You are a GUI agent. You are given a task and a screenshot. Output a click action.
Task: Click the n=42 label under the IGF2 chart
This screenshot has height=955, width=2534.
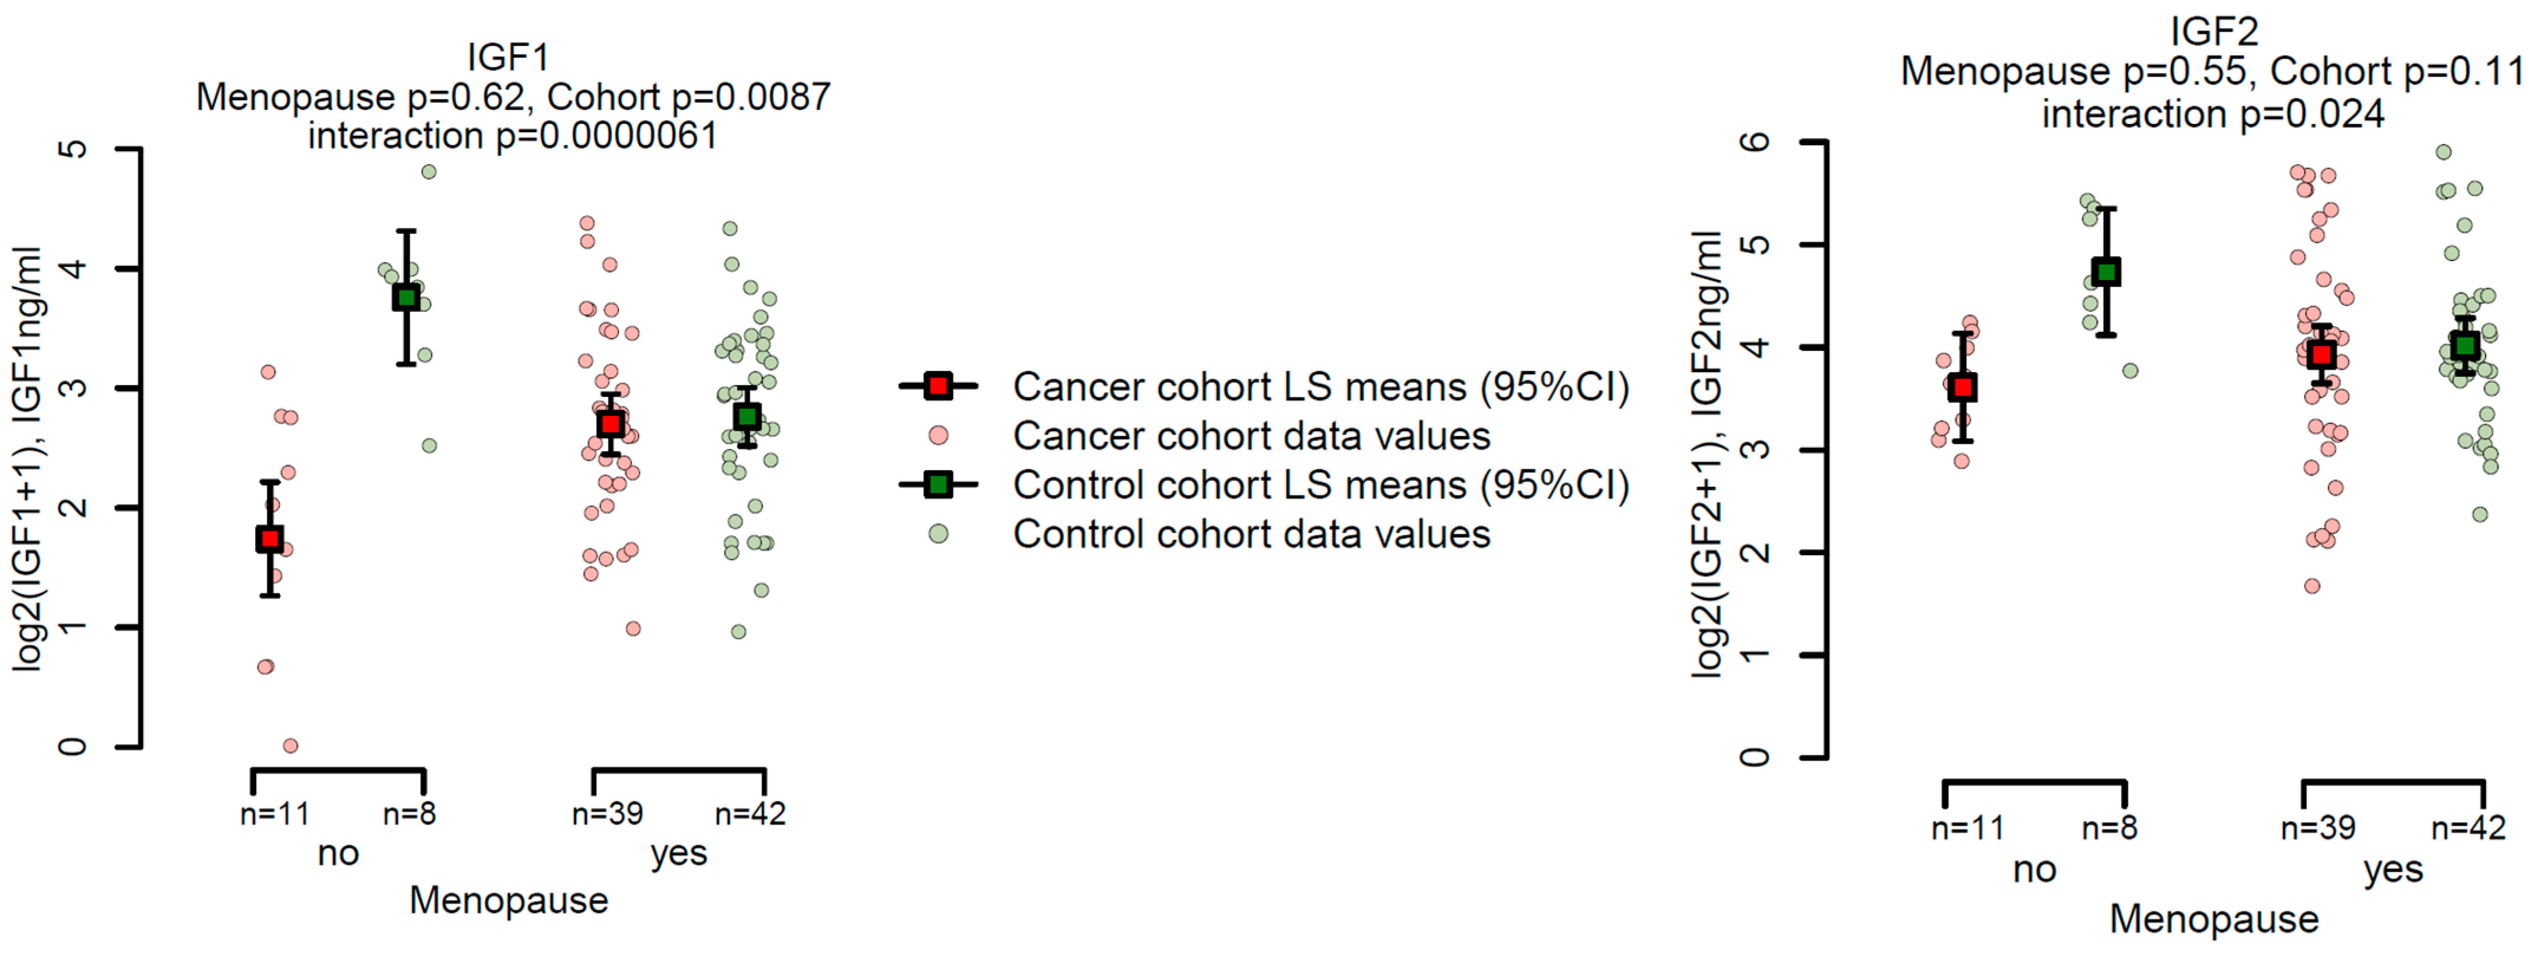[2468, 828]
